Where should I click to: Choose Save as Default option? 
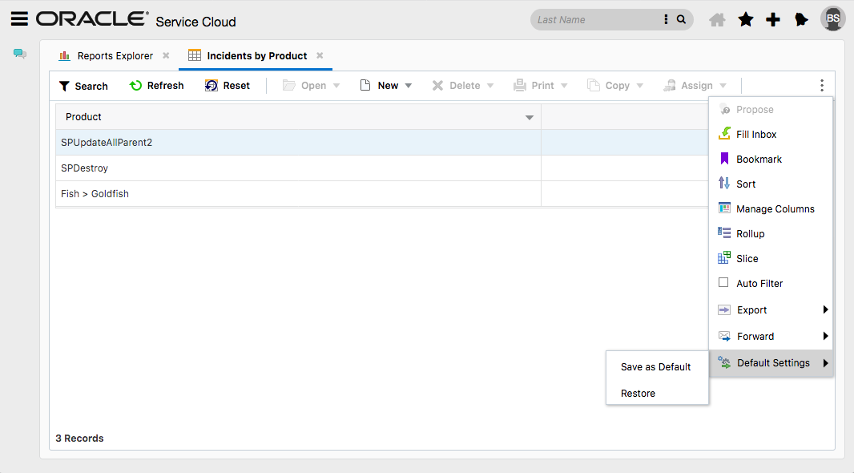point(655,367)
